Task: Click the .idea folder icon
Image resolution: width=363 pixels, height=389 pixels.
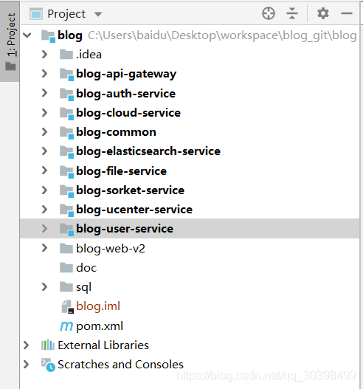Action: [66, 55]
